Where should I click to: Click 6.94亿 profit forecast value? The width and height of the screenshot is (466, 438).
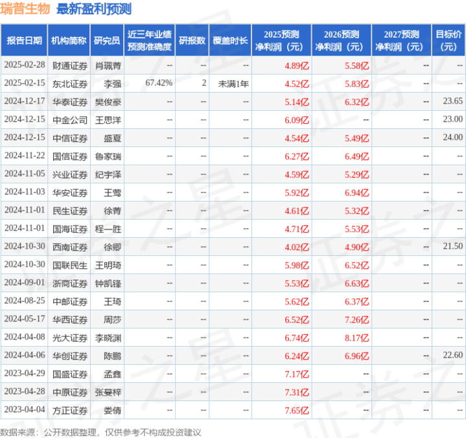tap(356, 193)
